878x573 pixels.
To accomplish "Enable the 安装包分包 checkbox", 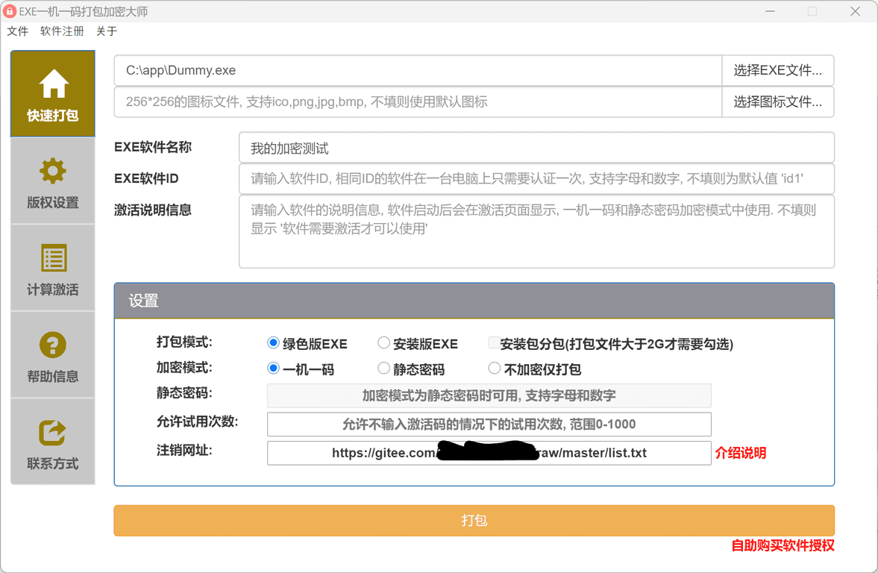I will point(494,343).
